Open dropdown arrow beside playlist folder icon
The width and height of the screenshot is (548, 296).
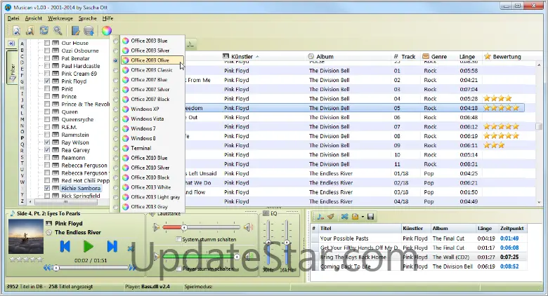coord(363,217)
